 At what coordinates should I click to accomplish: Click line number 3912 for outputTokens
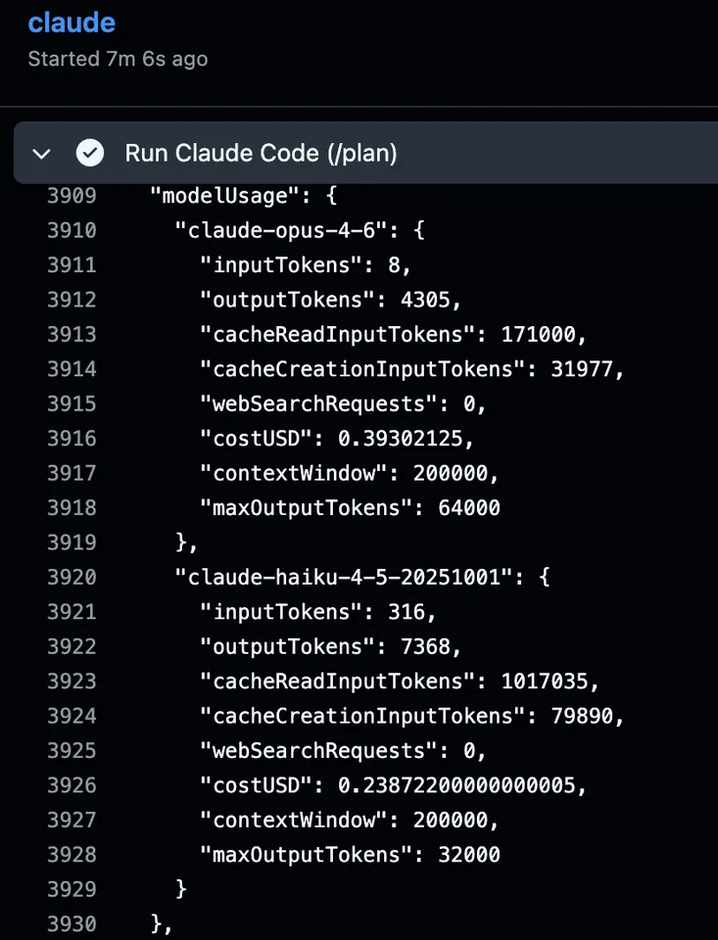pos(72,300)
